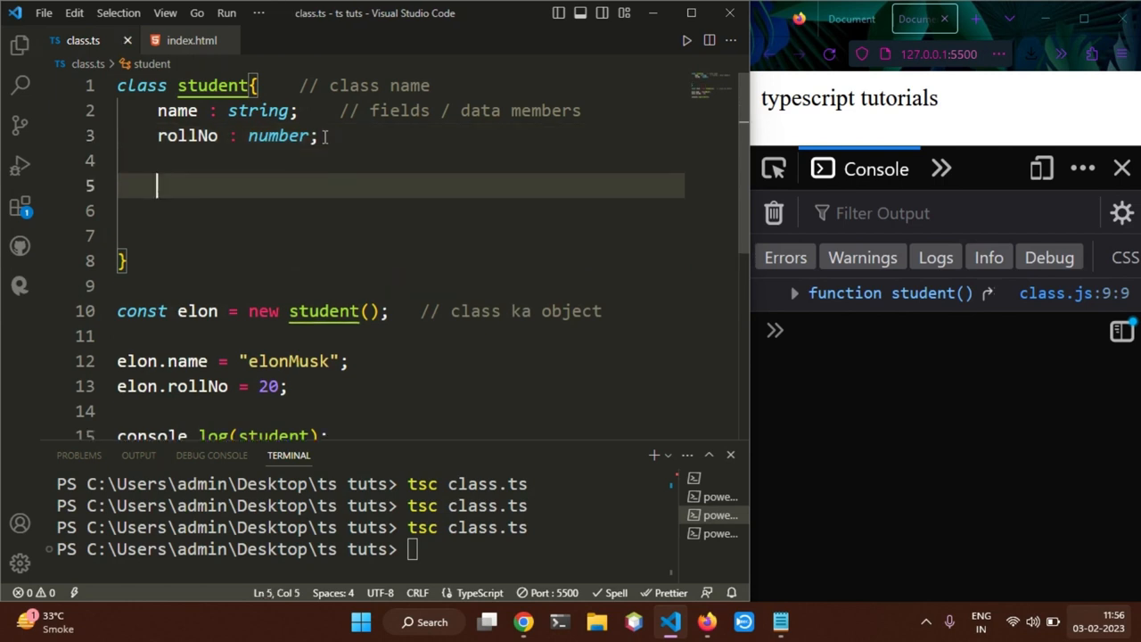
Task: Run the class.ts file with the play button
Action: (686, 40)
